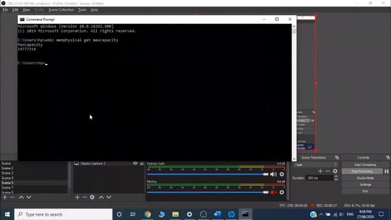This screenshot has height=220, width=391.
Task: Remove scene transition with minus icon
Action: tap(327, 171)
